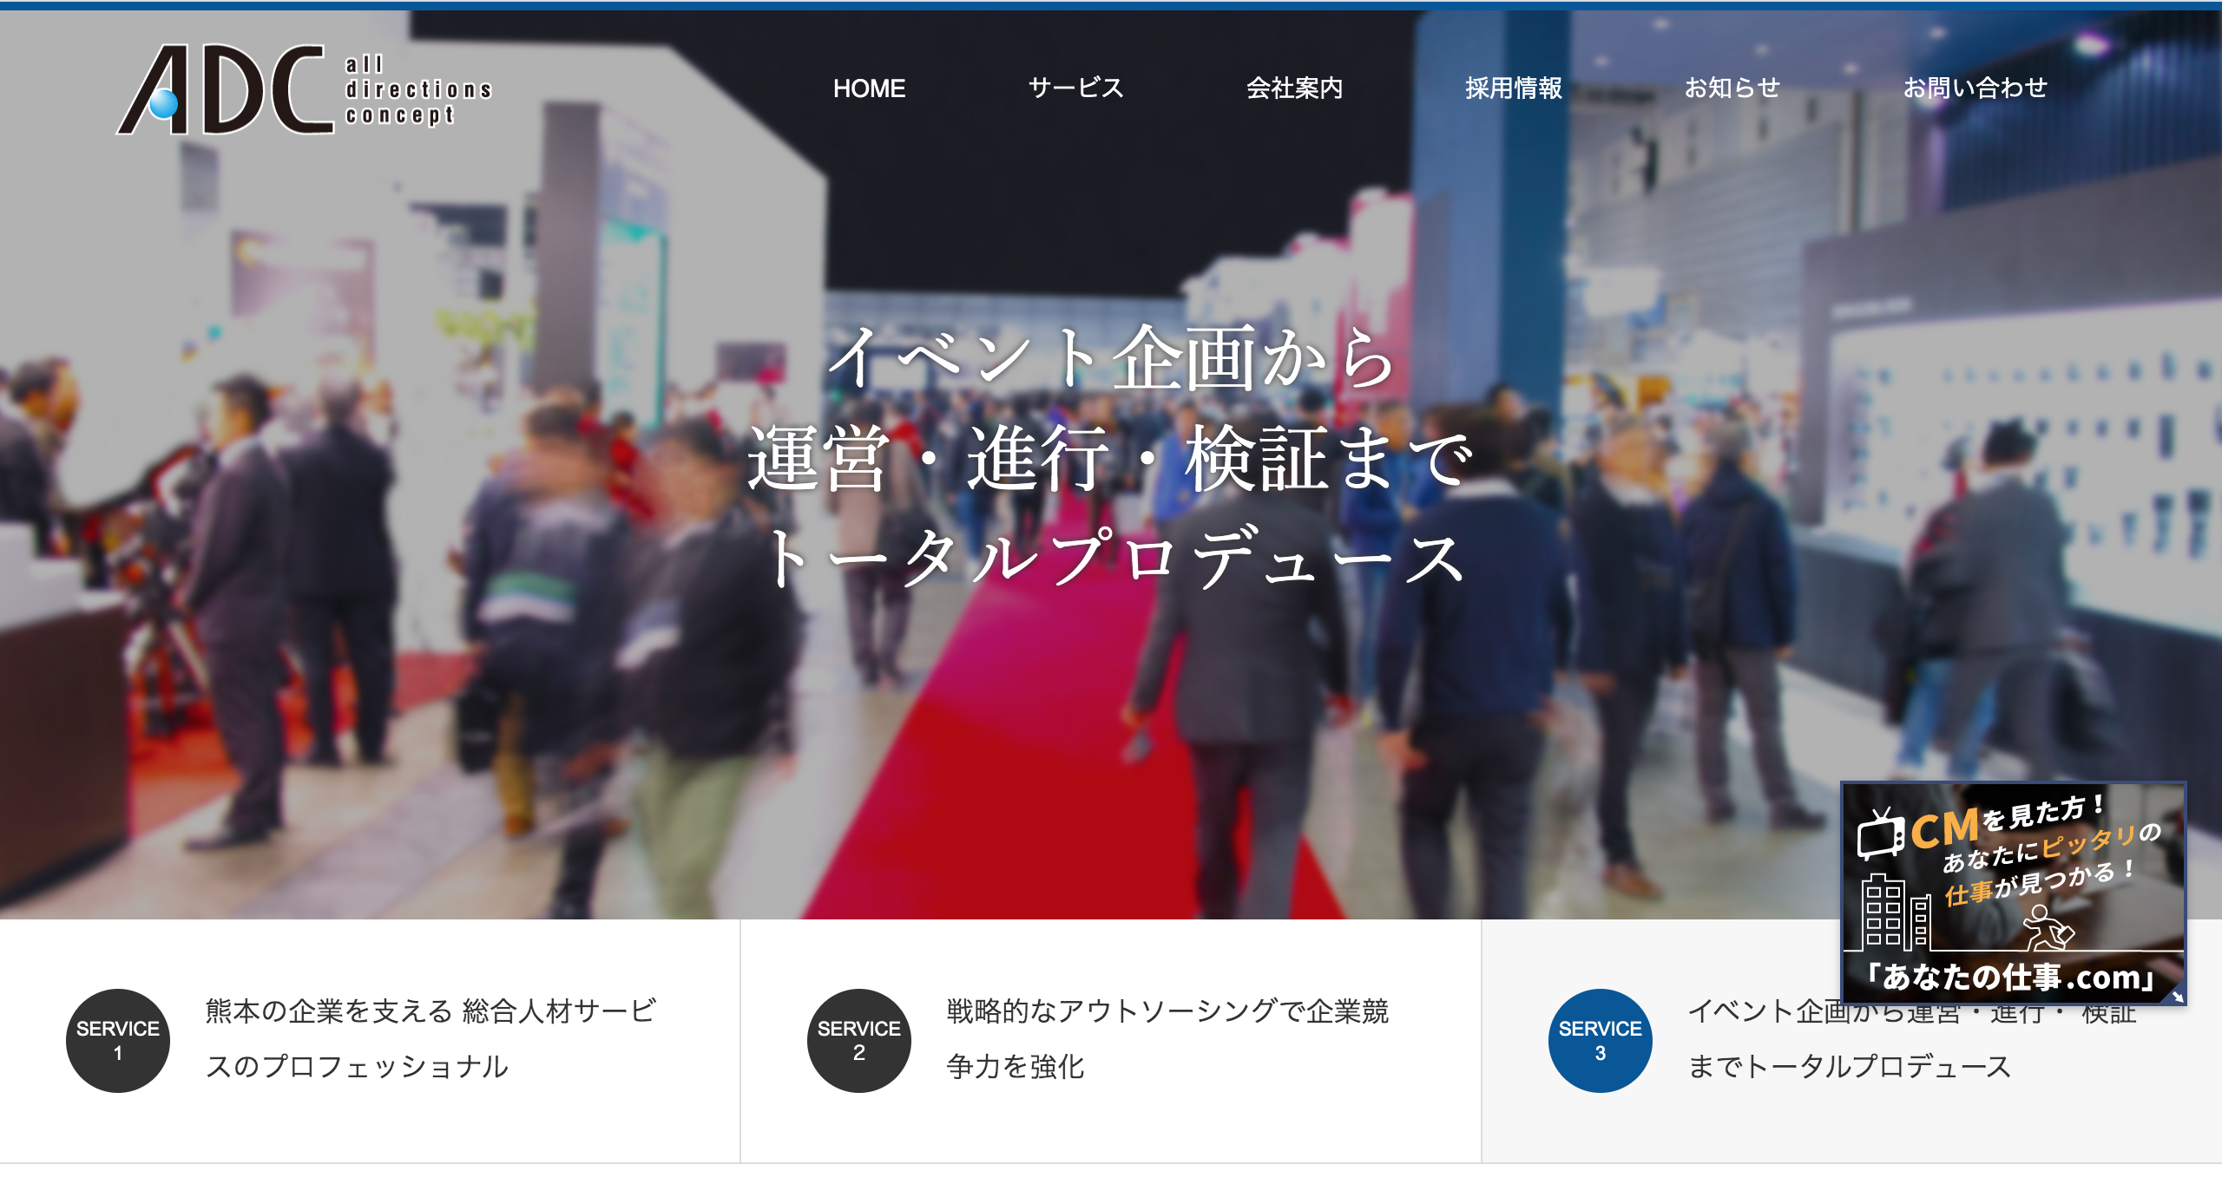This screenshot has height=1197, width=2222.
Task: Click the hero headline イベント企画から
Action: pos(1110,358)
